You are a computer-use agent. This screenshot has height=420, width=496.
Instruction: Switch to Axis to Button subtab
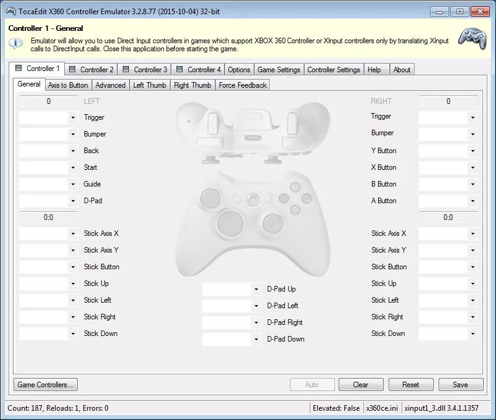pos(68,85)
